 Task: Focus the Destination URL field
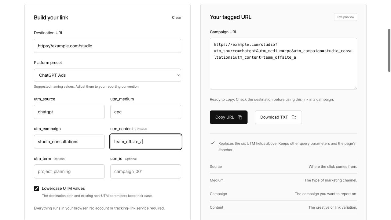click(108, 46)
